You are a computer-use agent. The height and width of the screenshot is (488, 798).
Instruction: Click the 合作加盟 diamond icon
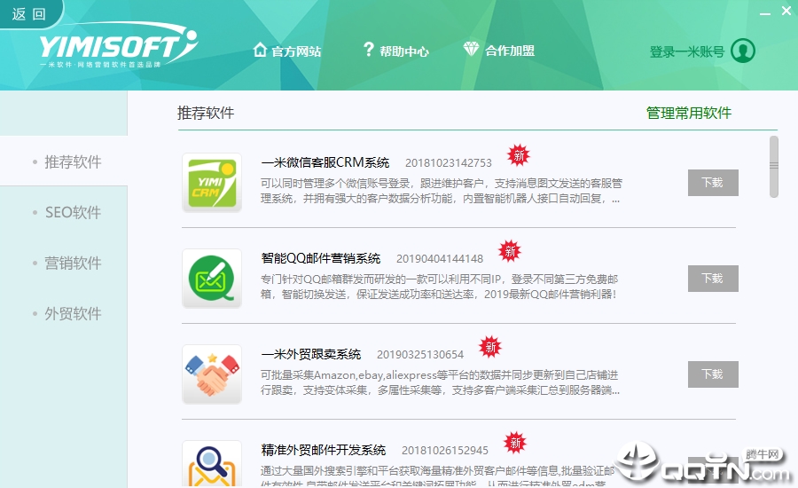472,50
